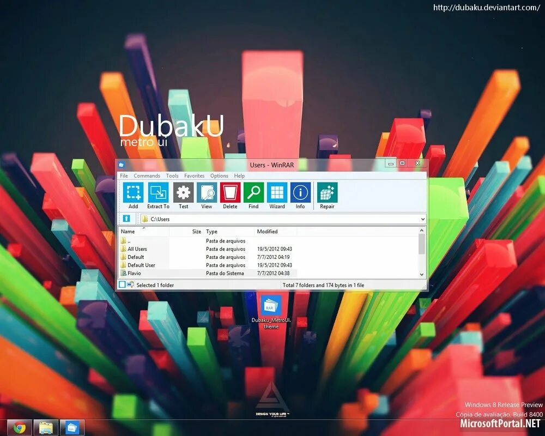Click the View toolbar icon
Viewport: 545px width, 436px height.
[207, 192]
